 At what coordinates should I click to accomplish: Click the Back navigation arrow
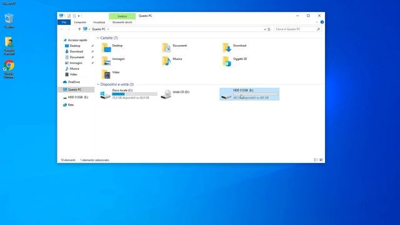coord(62,29)
